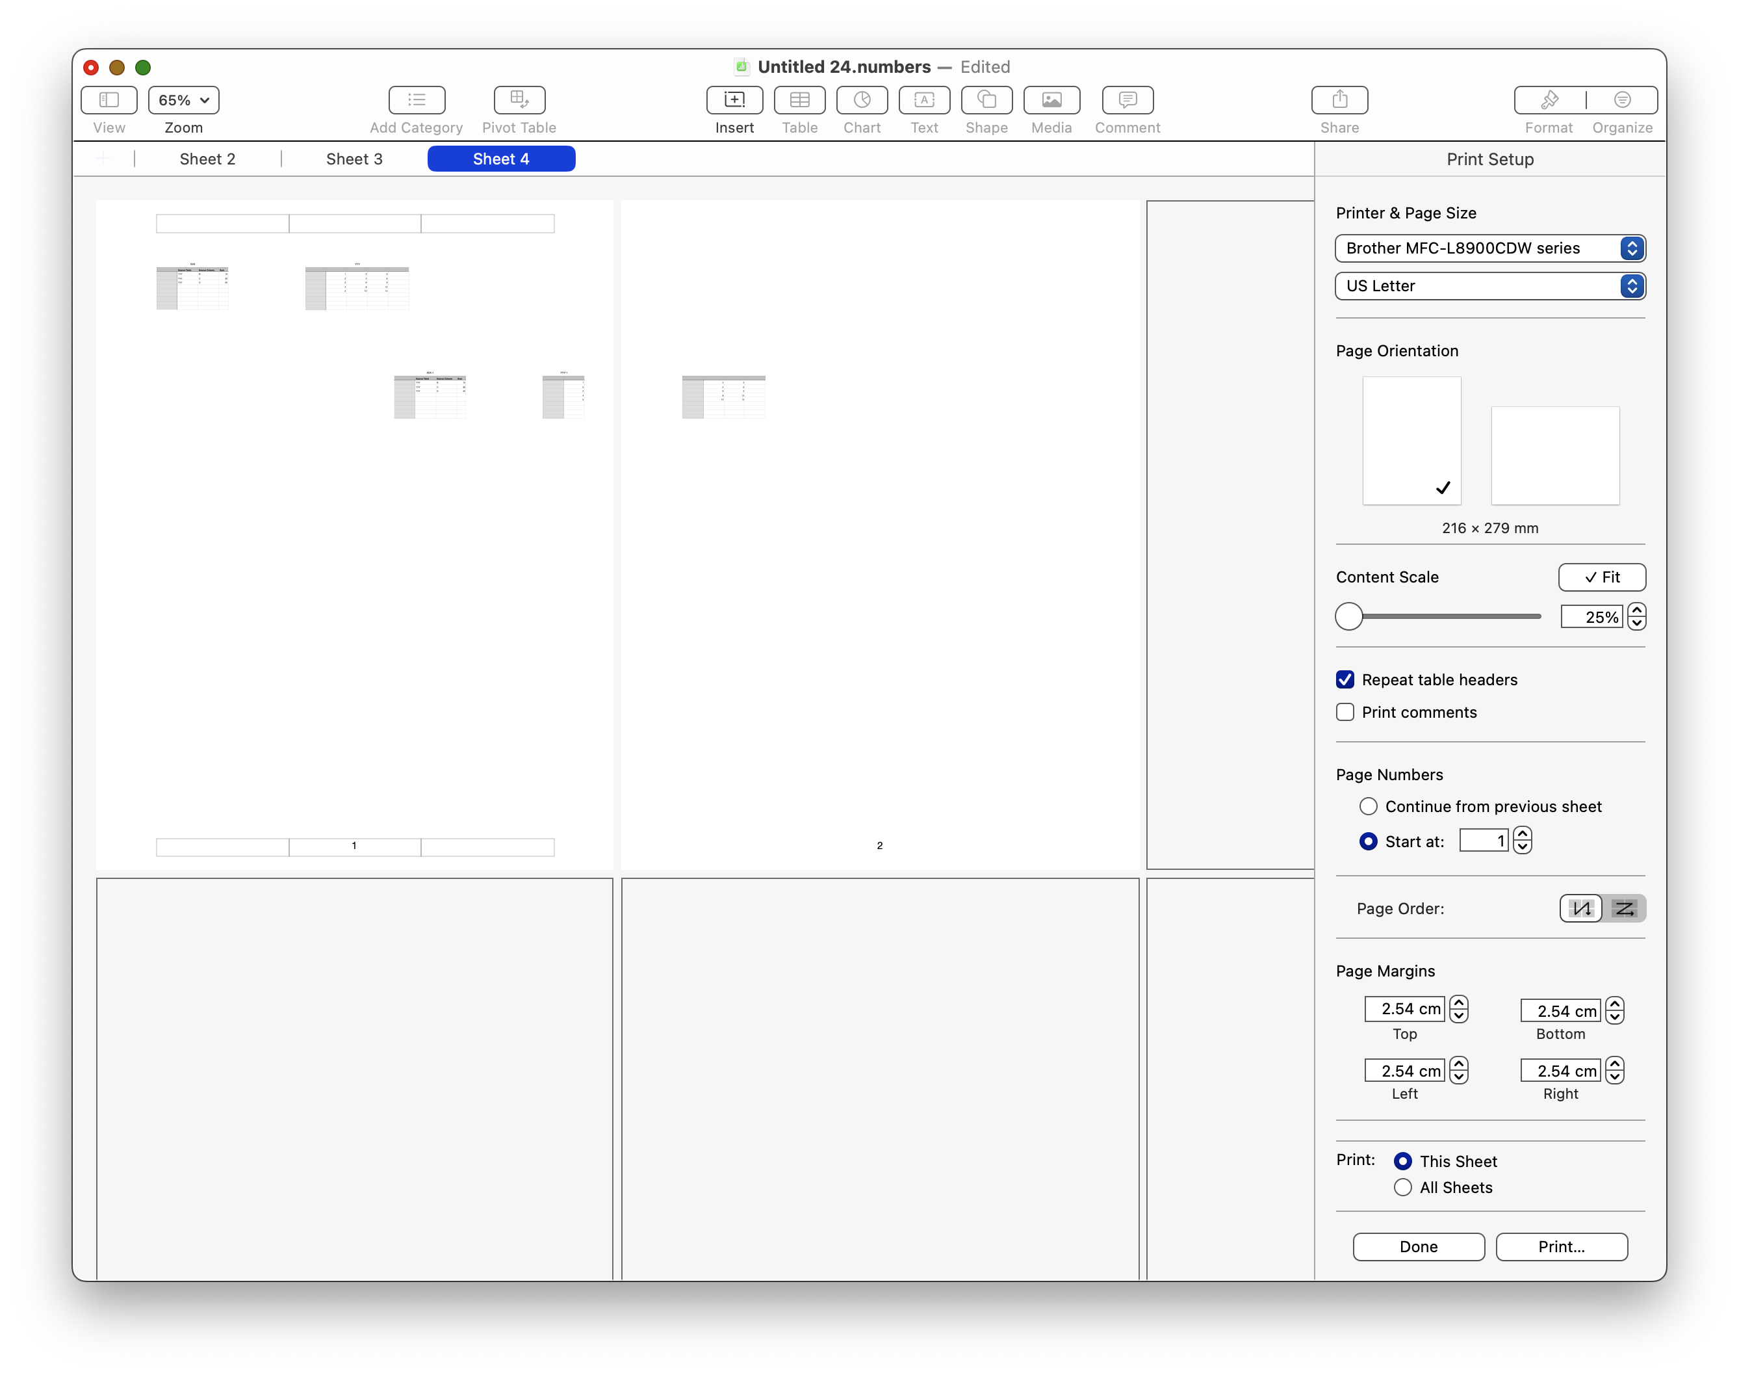Open the View sidebar icon
The image size is (1739, 1377).
tap(109, 100)
